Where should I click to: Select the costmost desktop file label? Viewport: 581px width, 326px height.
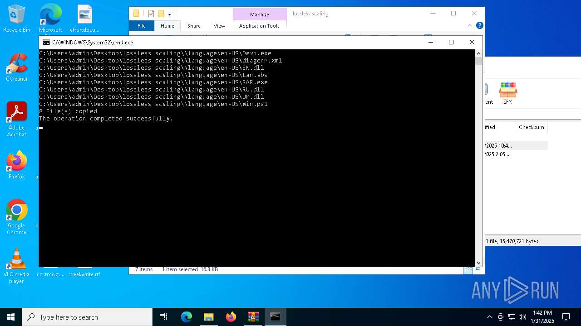point(50,274)
